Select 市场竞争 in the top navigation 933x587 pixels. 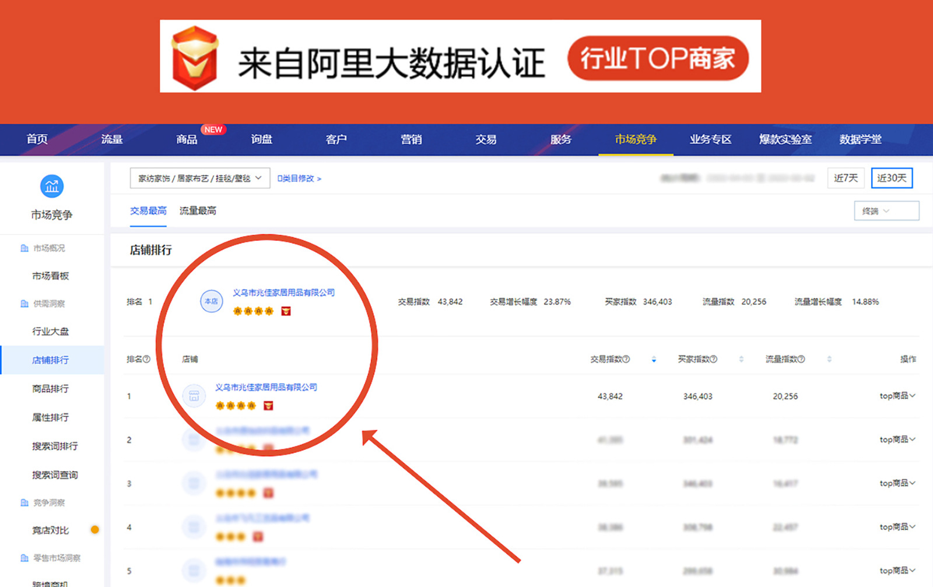[x=636, y=139]
